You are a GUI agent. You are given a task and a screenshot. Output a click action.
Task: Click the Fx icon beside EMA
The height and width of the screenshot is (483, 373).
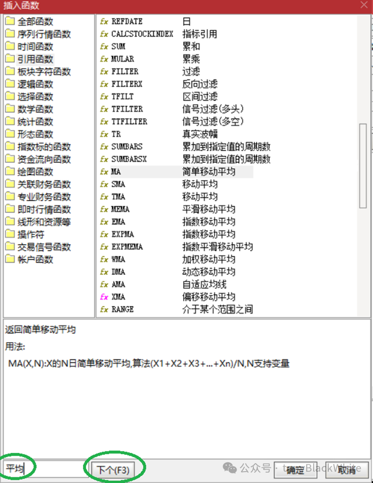pos(104,222)
